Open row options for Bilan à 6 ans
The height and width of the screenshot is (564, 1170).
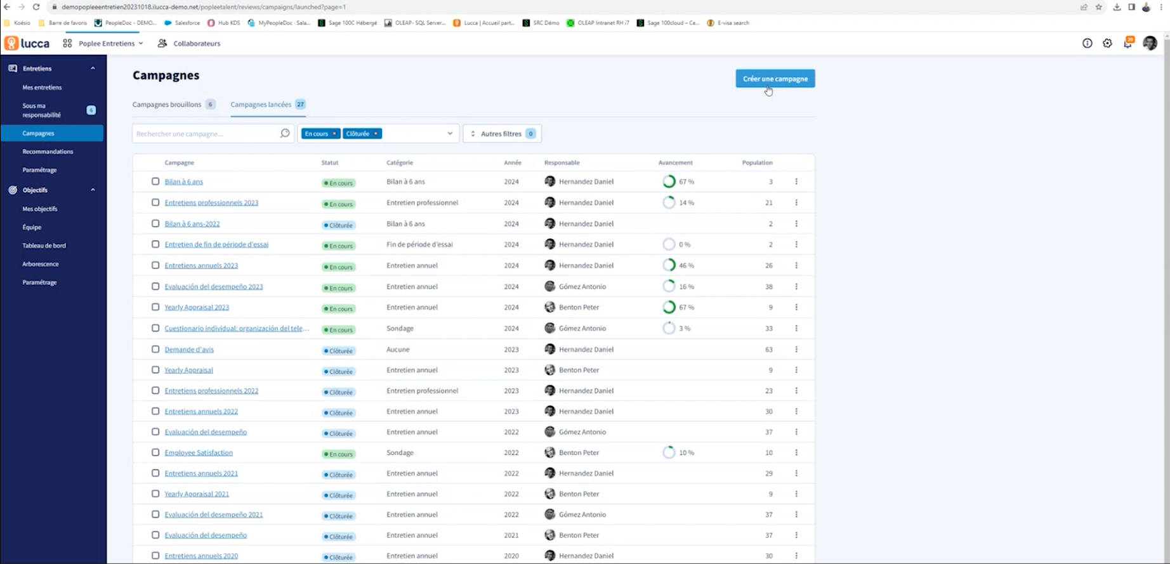[796, 181]
